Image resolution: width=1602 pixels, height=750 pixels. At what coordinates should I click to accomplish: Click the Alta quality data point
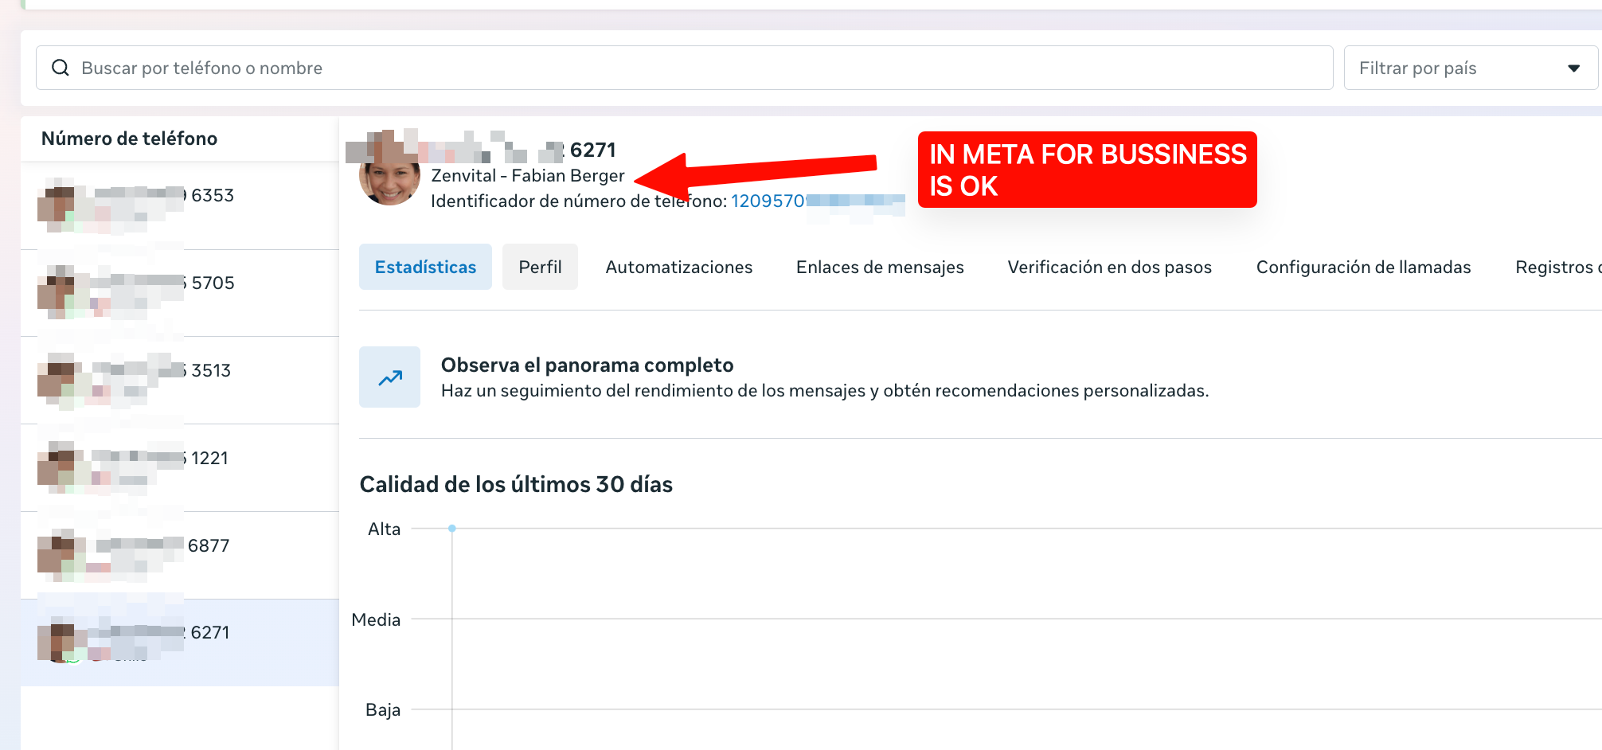click(x=452, y=529)
